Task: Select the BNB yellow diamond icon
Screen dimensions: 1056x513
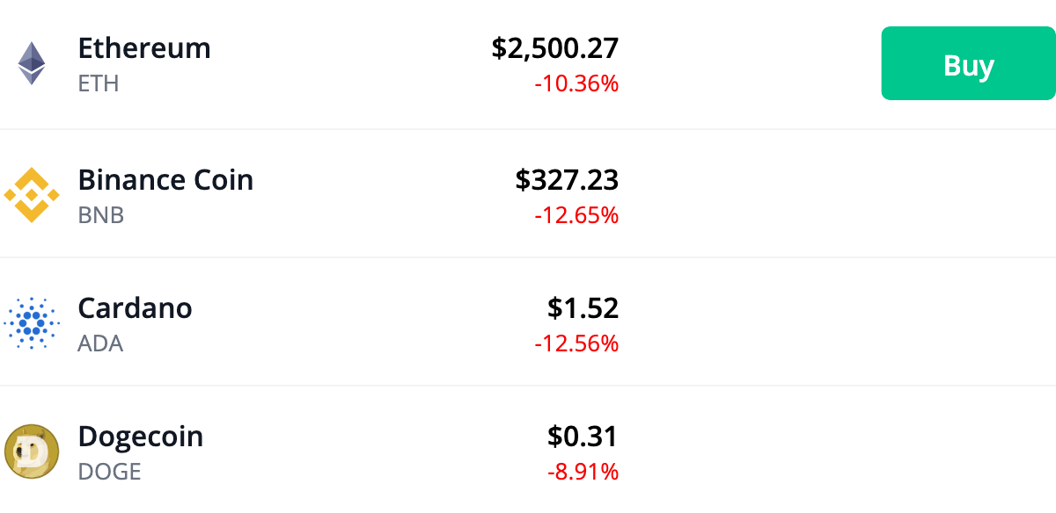Action: point(33,194)
